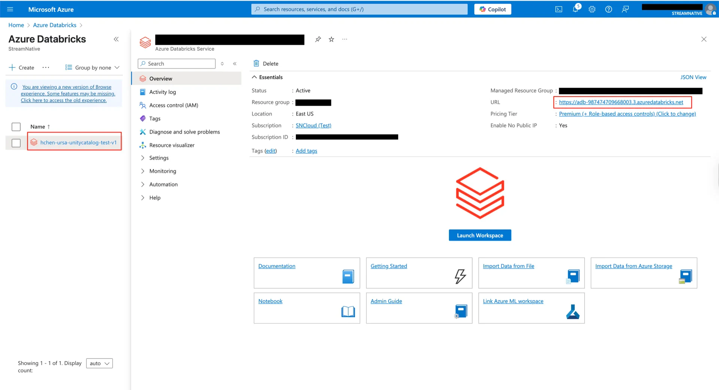
Task: Click the Import Data from Azure Storage icon
Action: point(685,277)
